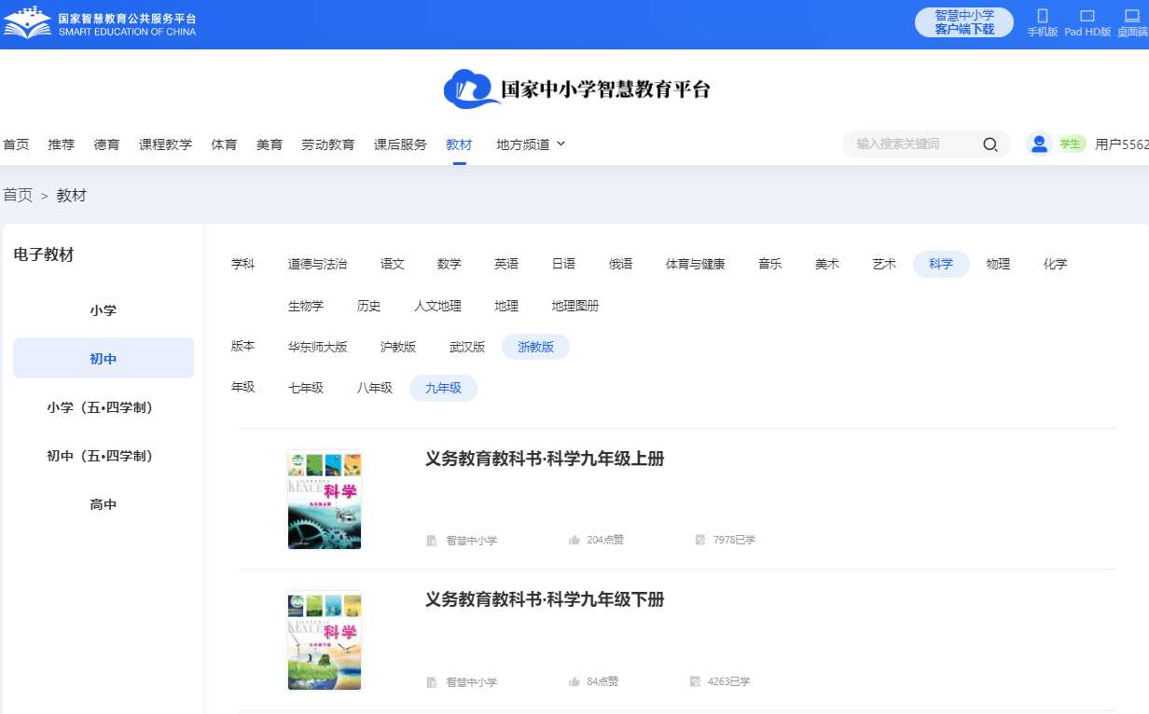Image resolution: width=1149 pixels, height=714 pixels.
Task: Select the 教材 nav tab
Action: click(x=459, y=144)
